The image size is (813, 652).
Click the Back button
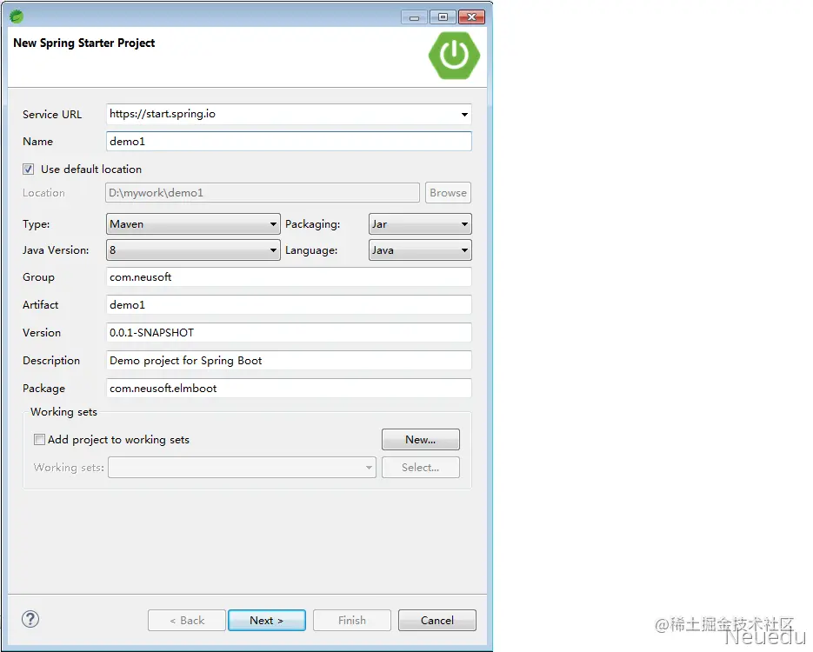point(187,621)
